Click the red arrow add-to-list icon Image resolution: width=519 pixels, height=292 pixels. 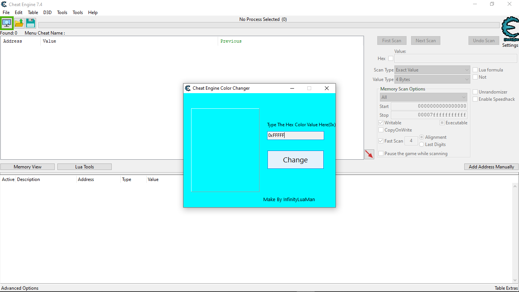point(369,154)
